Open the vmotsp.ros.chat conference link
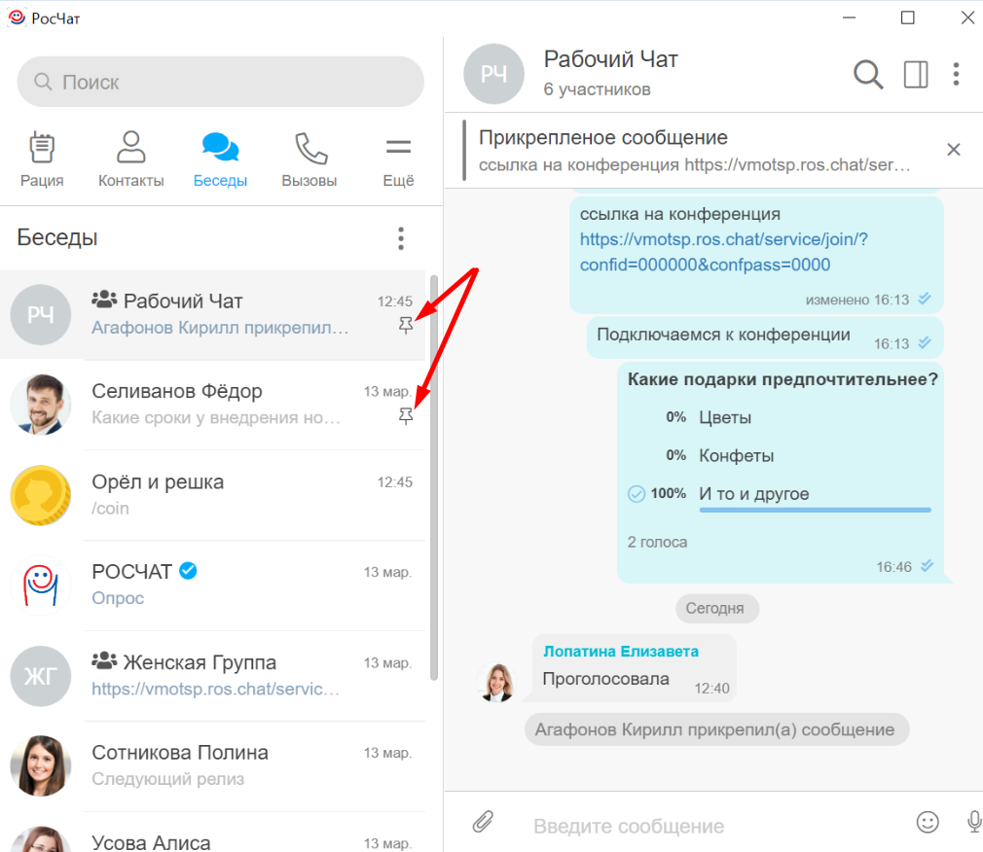This screenshot has width=983, height=852. [723, 252]
